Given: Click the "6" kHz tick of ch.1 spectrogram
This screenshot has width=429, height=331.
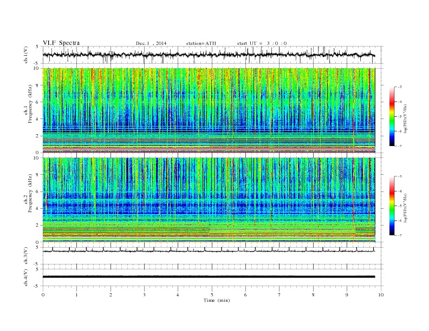Looking at the screenshot, I should point(38,102).
